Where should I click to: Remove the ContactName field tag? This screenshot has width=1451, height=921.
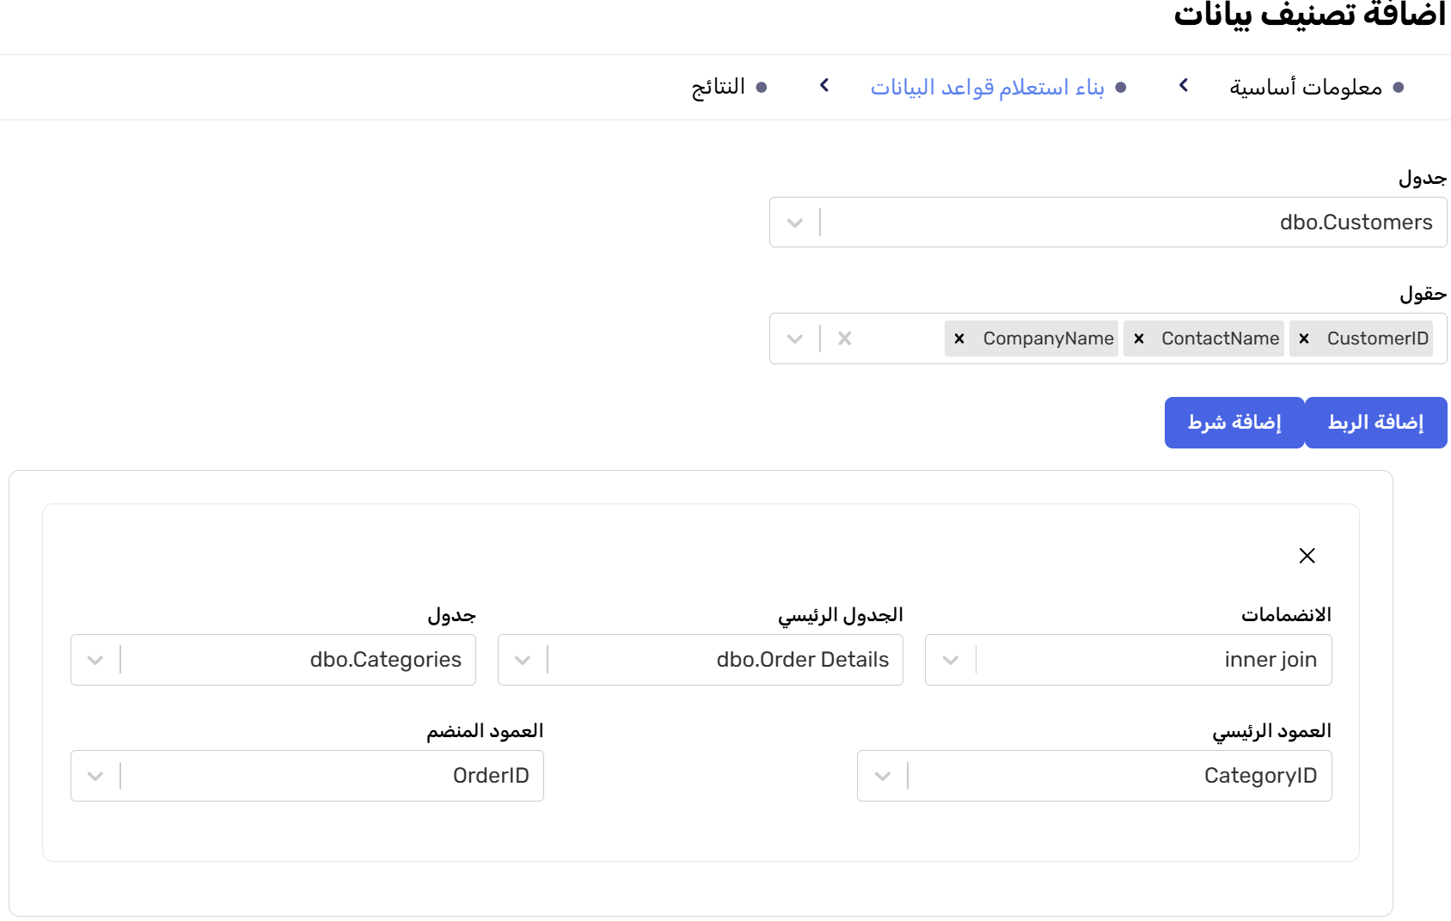tap(1139, 339)
